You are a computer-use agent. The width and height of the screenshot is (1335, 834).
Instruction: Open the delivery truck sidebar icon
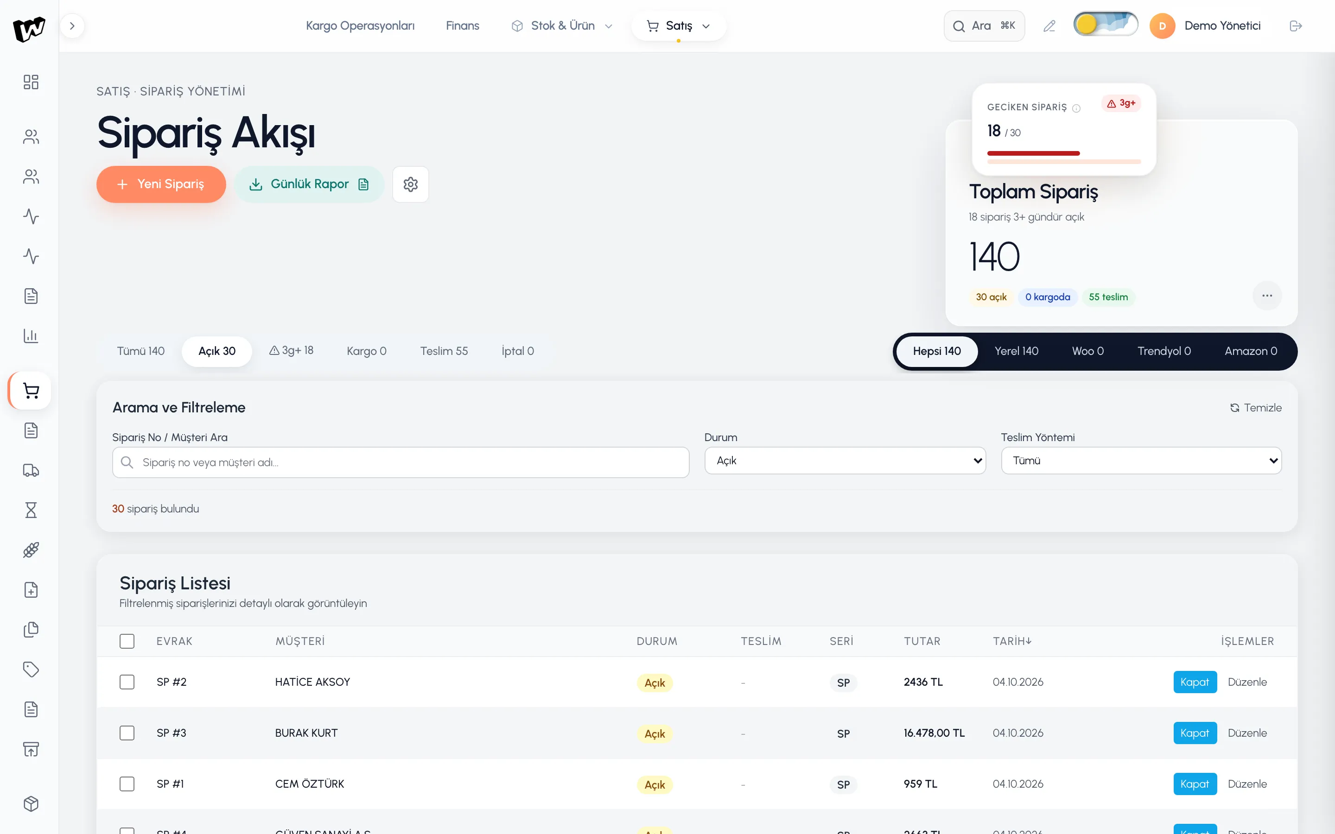click(31, 470)
